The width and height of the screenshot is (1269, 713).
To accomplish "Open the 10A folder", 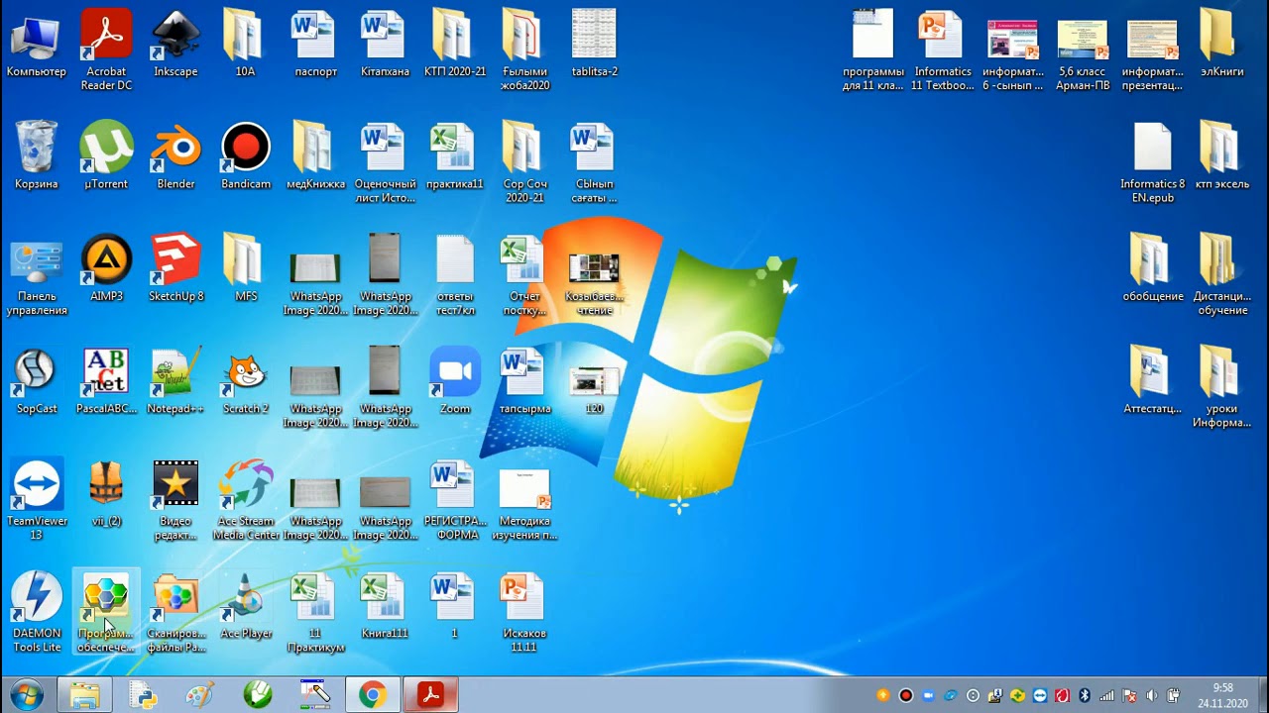I will (246, 44).
